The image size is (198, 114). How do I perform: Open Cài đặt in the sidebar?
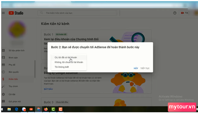[12, 94]
